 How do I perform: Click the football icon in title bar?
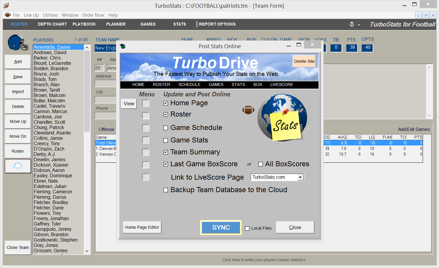(x=6, y=6)
